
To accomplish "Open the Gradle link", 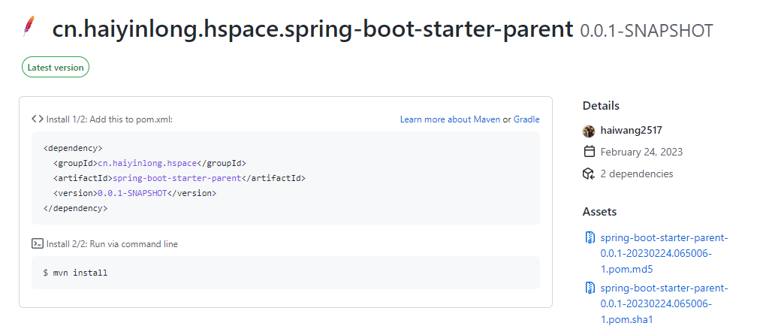I will point(526,119).
